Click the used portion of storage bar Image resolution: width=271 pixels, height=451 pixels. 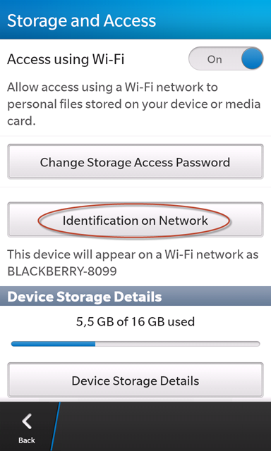pyautogui.click(x=53, y=344)
